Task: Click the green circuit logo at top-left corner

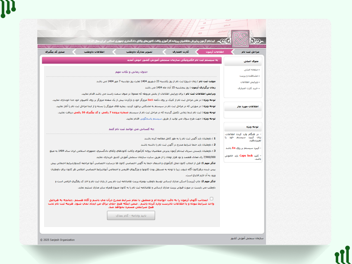Action: 8,8
